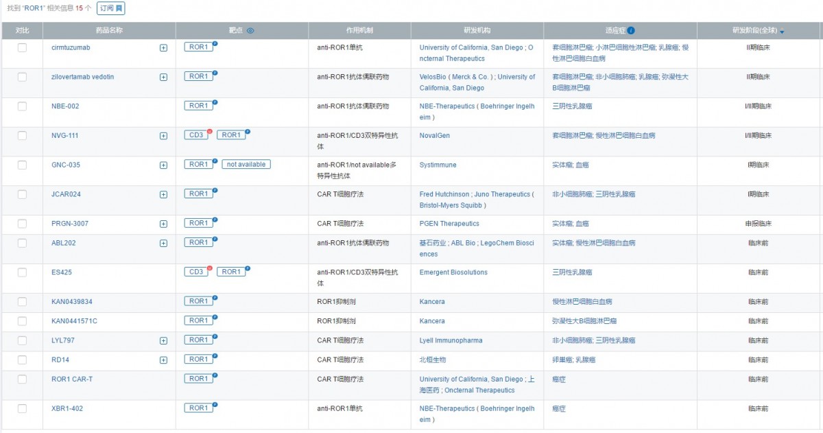Open XBR1-402 drug link
The height and width of the screenshot is (433, 823).
[x=67, y=409]
